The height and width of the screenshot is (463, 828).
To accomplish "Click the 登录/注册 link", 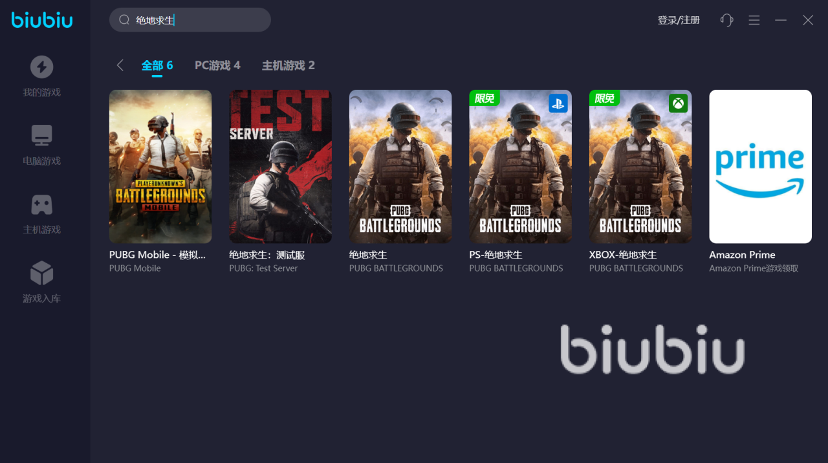I will pos(679,20).
